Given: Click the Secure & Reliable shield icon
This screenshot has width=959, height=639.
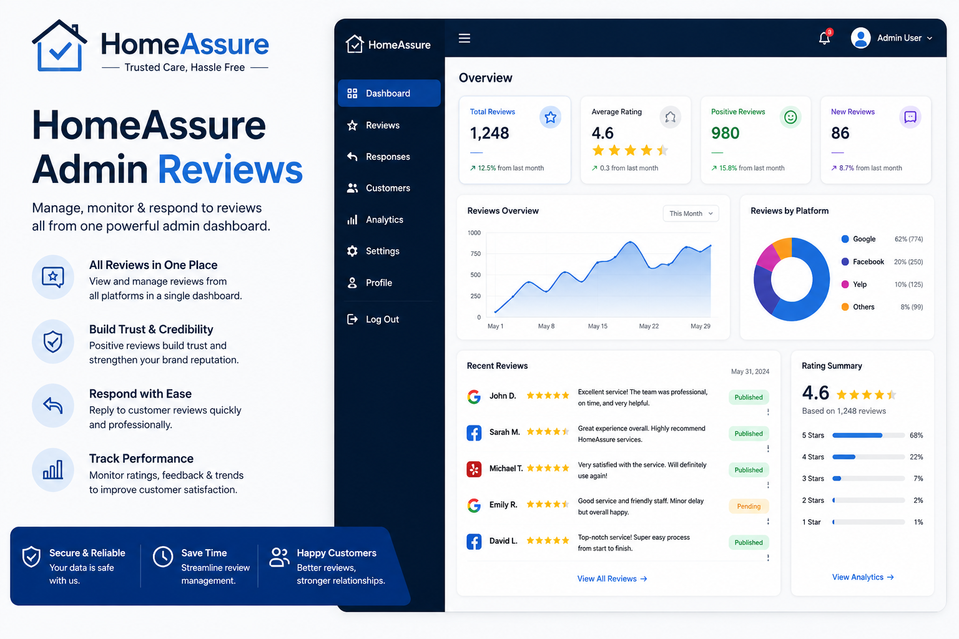Looking at the screenshot, I should (x=31, y=557).
